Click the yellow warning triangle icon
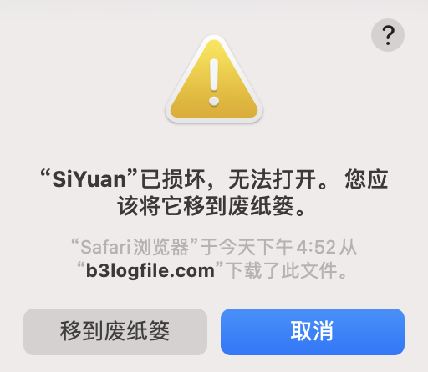428x372 pixels. 214,78
